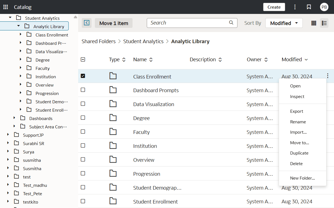Click the bookmark icon in the header
The height and width of the screenshot is (208, 334).
309,7
